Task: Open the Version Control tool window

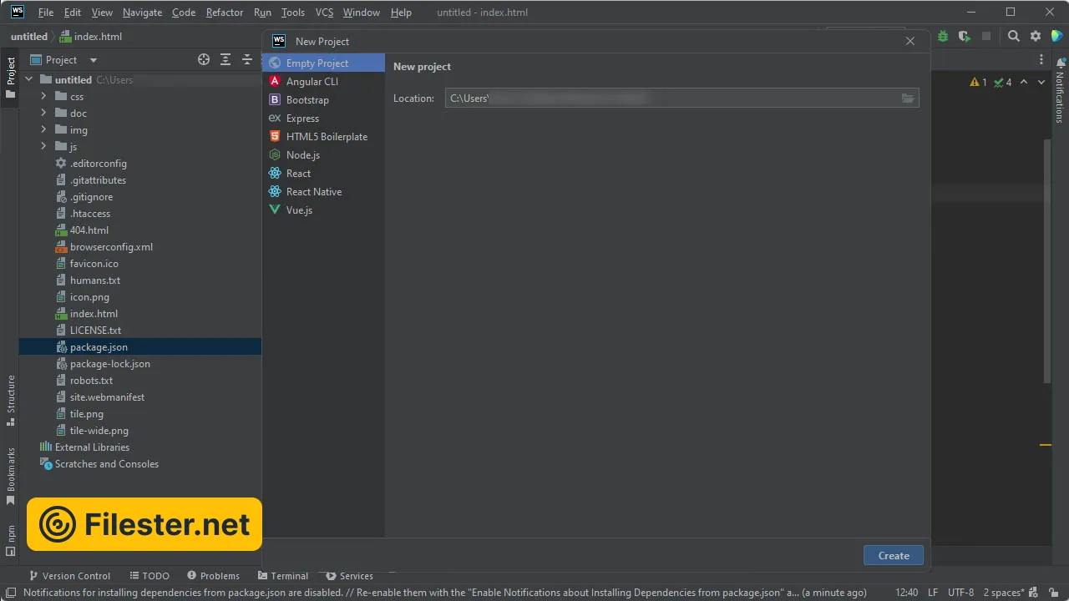Action: (x=70, y=576)
